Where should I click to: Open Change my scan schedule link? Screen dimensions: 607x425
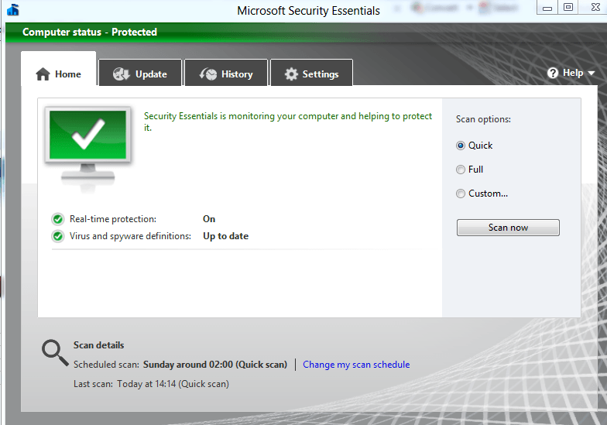pyautogui.click(x=356, y=365)
